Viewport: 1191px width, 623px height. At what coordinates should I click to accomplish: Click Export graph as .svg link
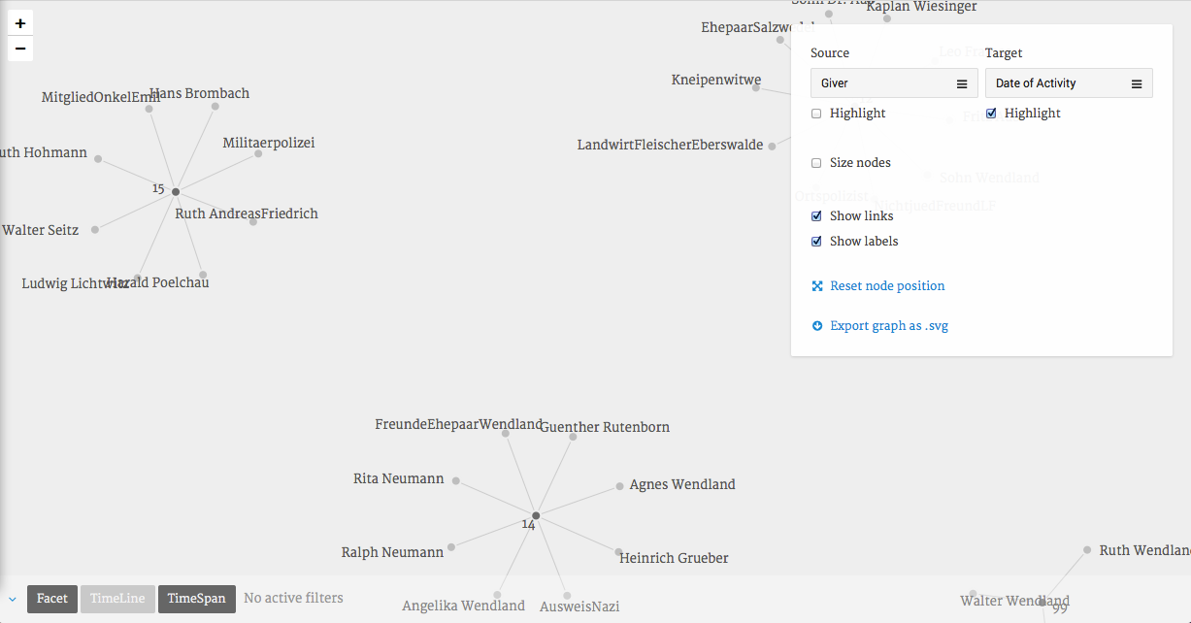coord(889,326)
